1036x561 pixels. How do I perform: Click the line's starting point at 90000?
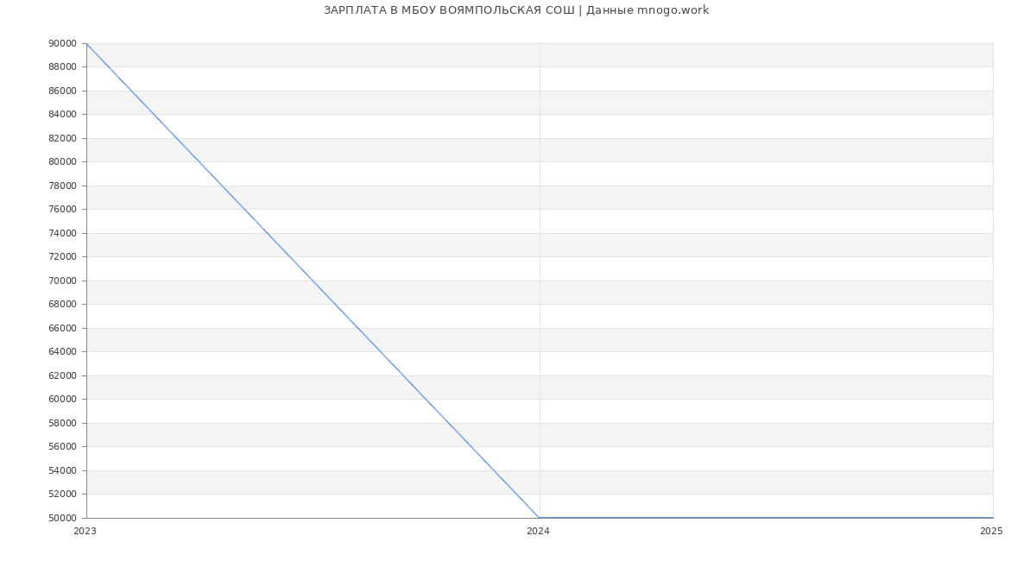click(x=86, y=43)
